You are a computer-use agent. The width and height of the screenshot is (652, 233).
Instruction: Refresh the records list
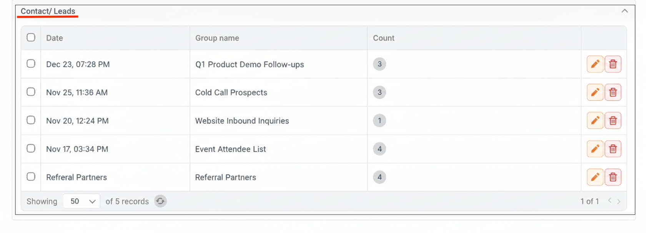[x=160, y=201]
